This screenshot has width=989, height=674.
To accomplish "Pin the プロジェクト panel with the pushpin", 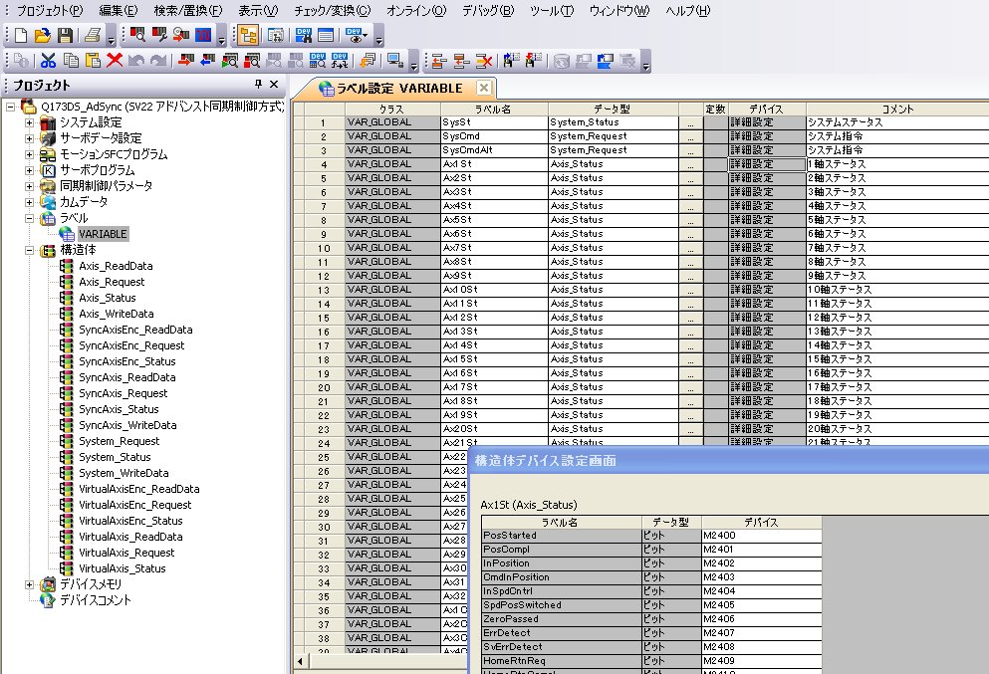I will coord(259,86).
